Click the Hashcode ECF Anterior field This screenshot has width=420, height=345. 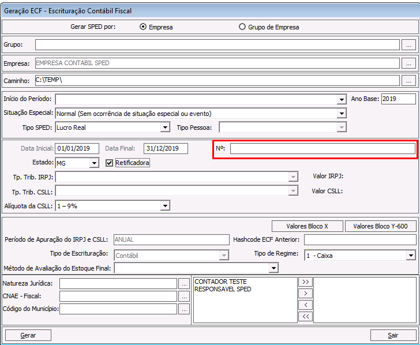click(360, 240)
